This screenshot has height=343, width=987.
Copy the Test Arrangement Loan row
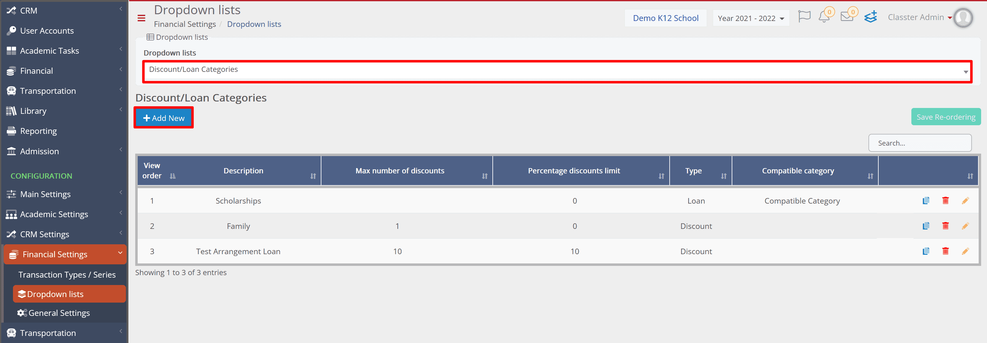[926, 251]
